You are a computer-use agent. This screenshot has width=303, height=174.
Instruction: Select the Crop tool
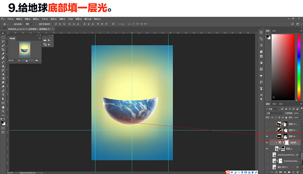(x=3, y=50)
